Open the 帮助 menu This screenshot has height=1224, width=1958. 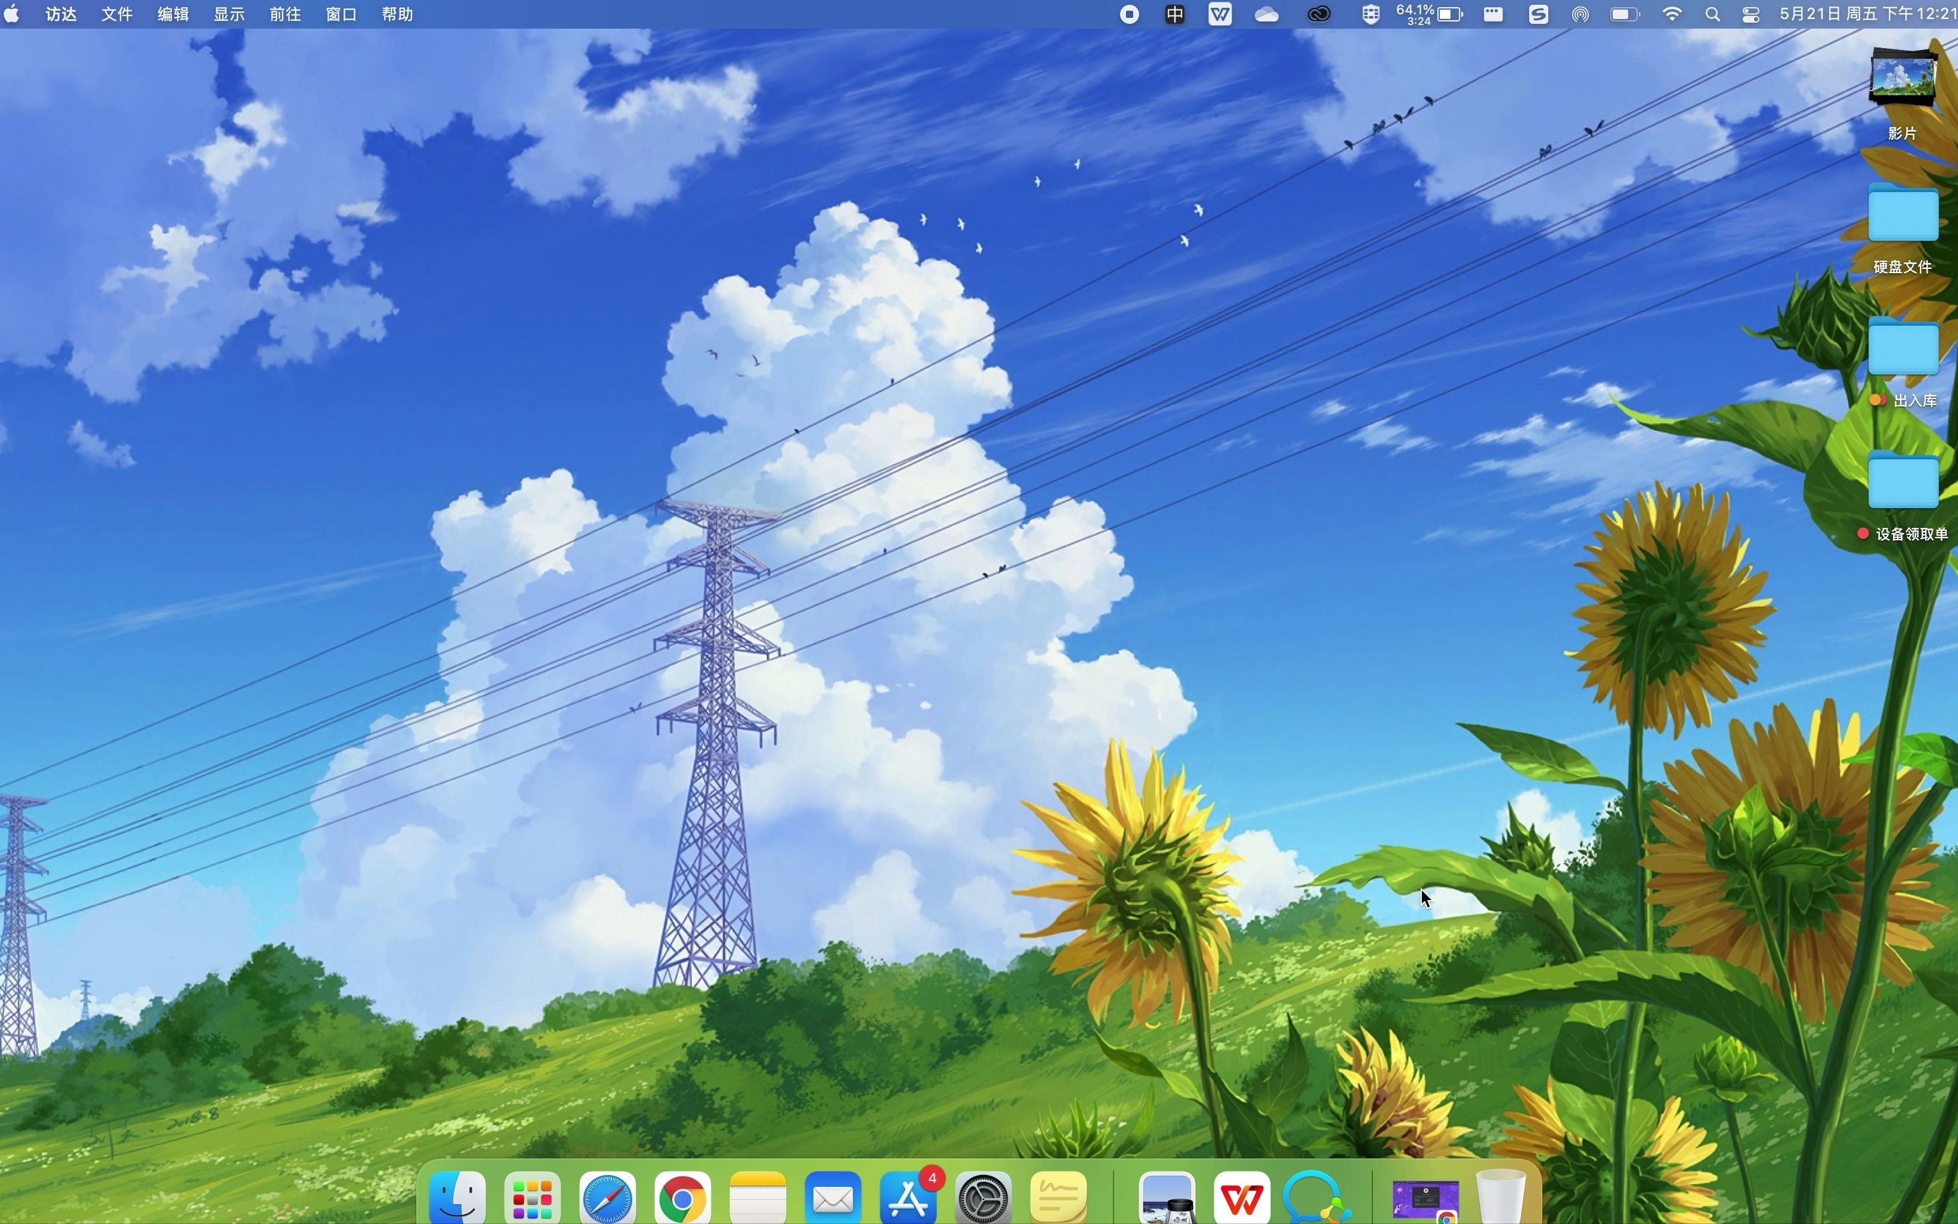pos(397,14)
